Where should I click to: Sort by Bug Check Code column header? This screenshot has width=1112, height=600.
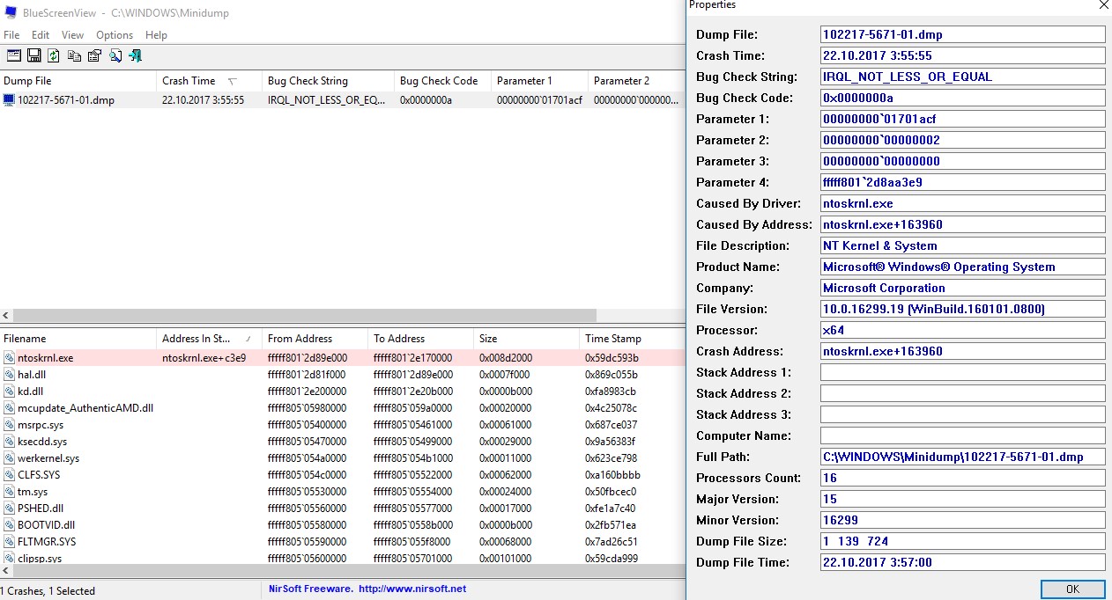pyautogui.click(x=444, y=81)
